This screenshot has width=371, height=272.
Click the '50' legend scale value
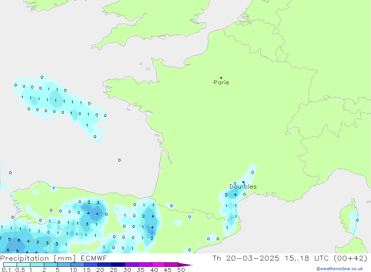pyautogui.click(x=181, y=270)
